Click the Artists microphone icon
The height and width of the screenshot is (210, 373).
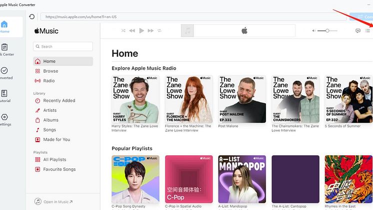tap(37, 110)
